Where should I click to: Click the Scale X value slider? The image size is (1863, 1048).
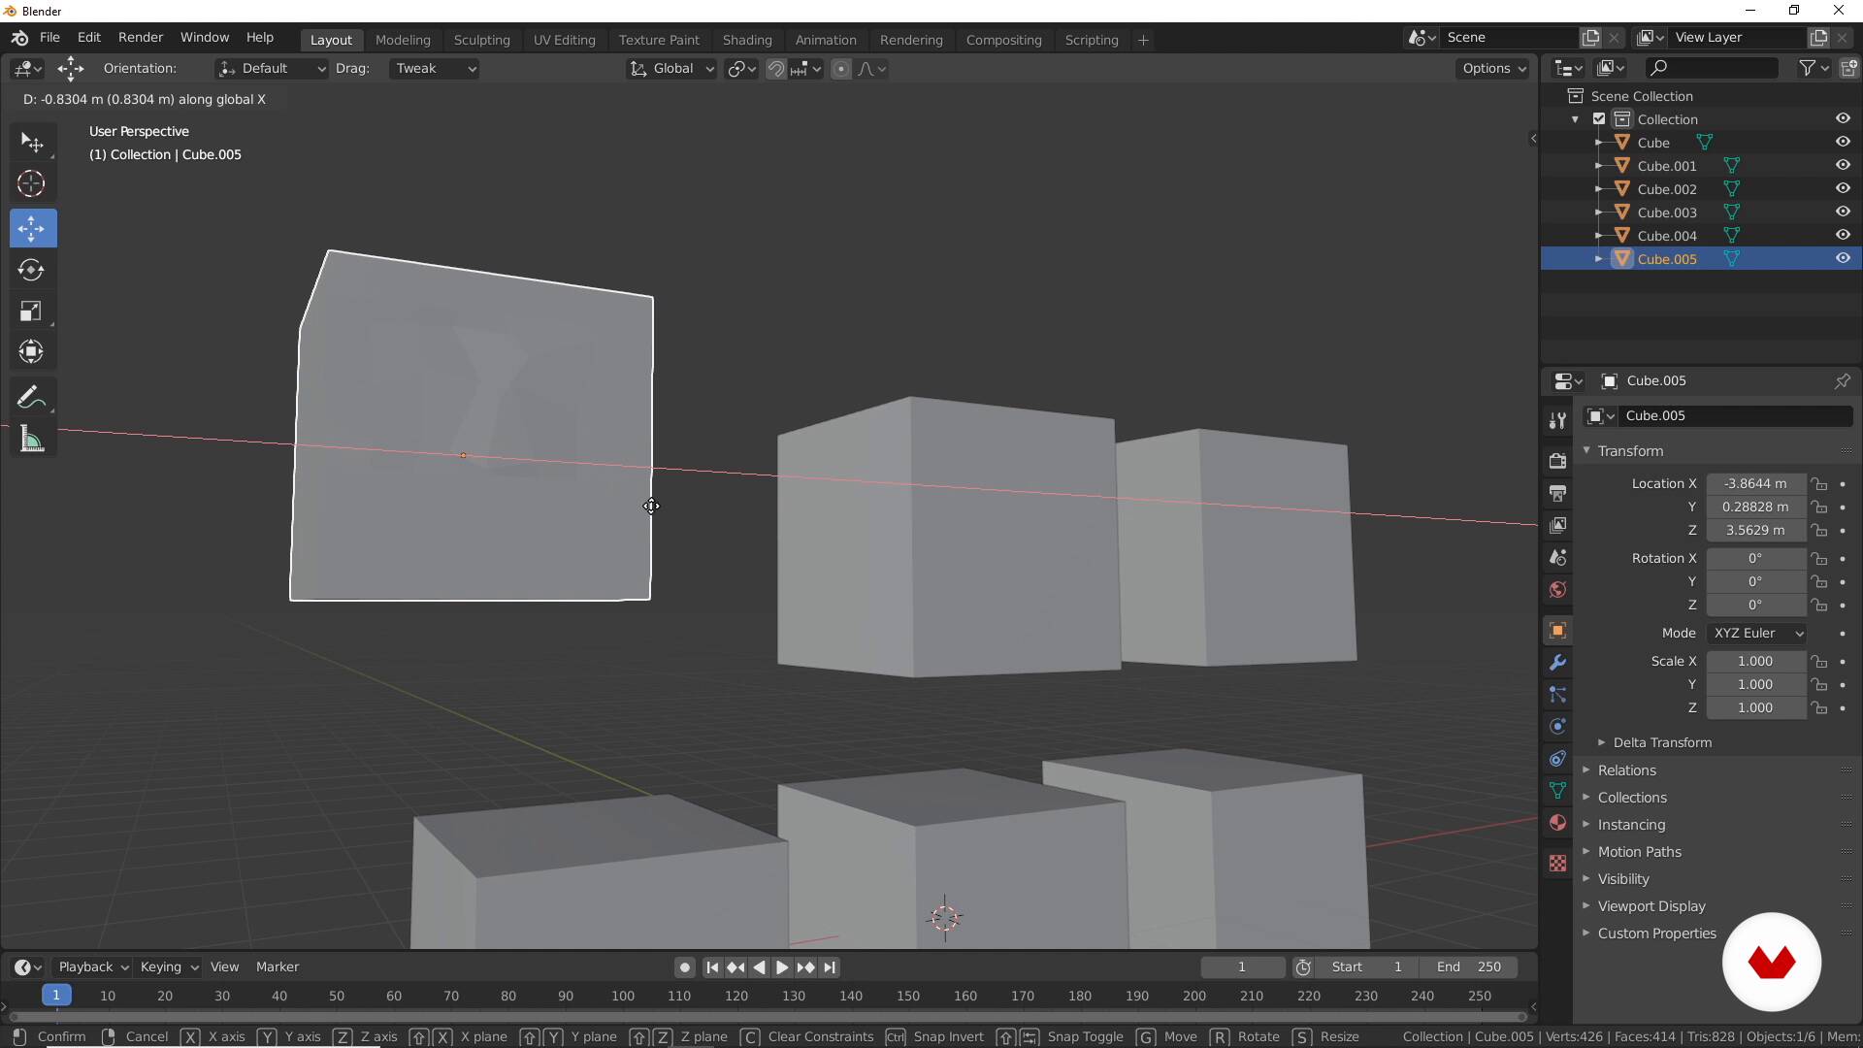pyautogui.click(x=1755, y=661)
